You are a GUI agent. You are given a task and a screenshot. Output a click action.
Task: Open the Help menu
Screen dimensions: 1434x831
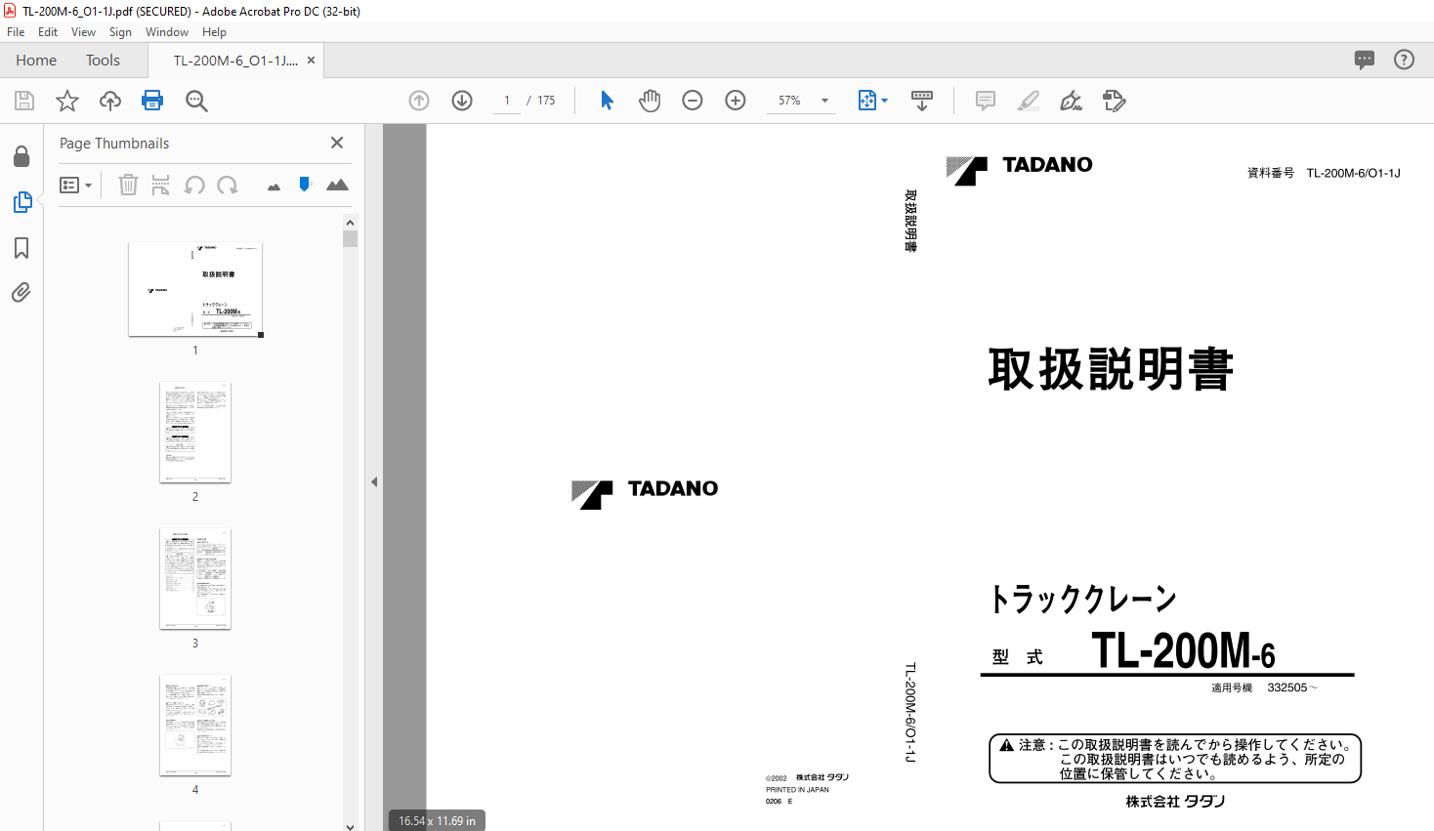pyautogui.click(x=214, y=32)
